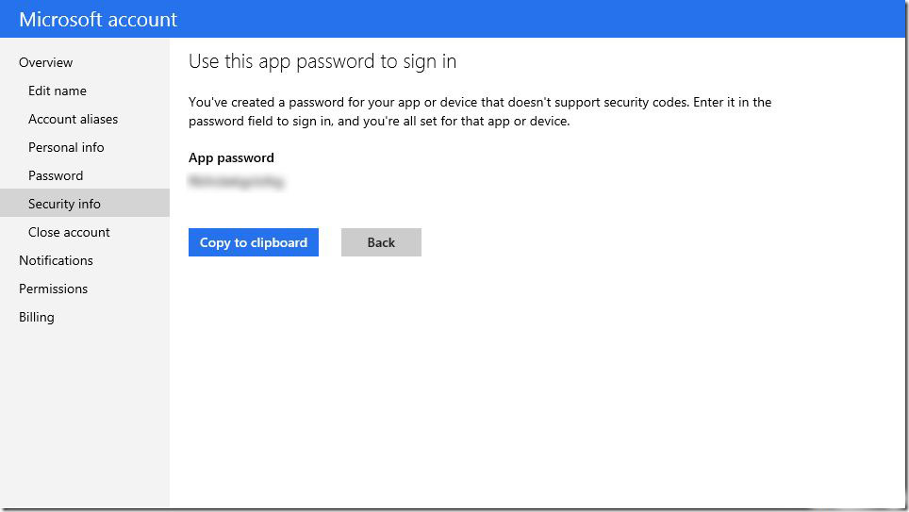Screen dimensions: 909x512
Task: Click the app password description paragraph
Action: pos(479,111)
